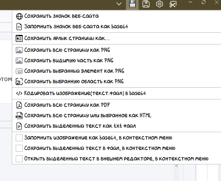The width and height of the screenshot is (221, 181).
Task: Enable Запомнить изображение как base64 checkbox
Action: (x=19, y=138)
